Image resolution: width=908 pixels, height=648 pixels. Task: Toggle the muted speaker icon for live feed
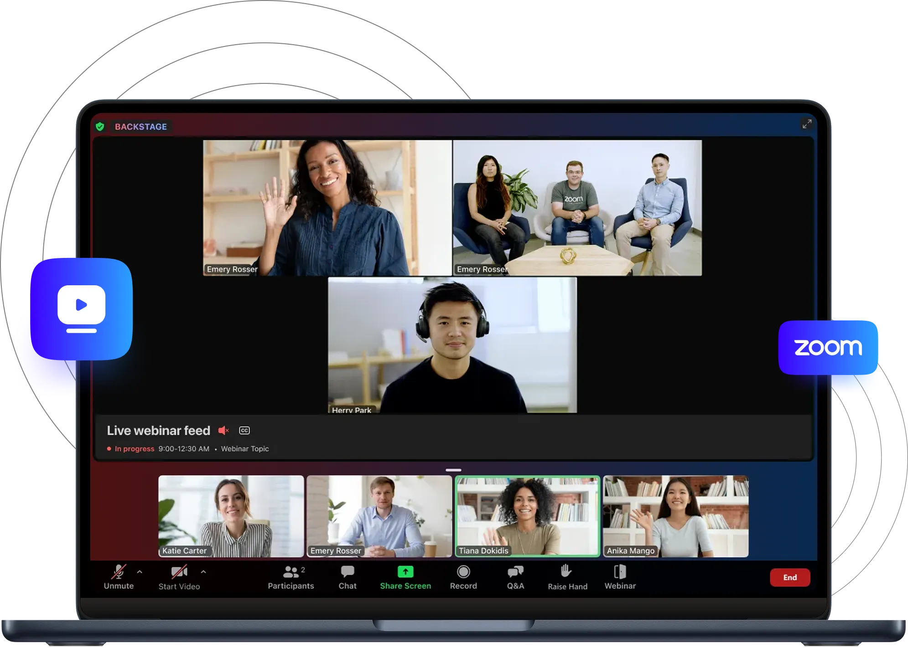[223, 430]
